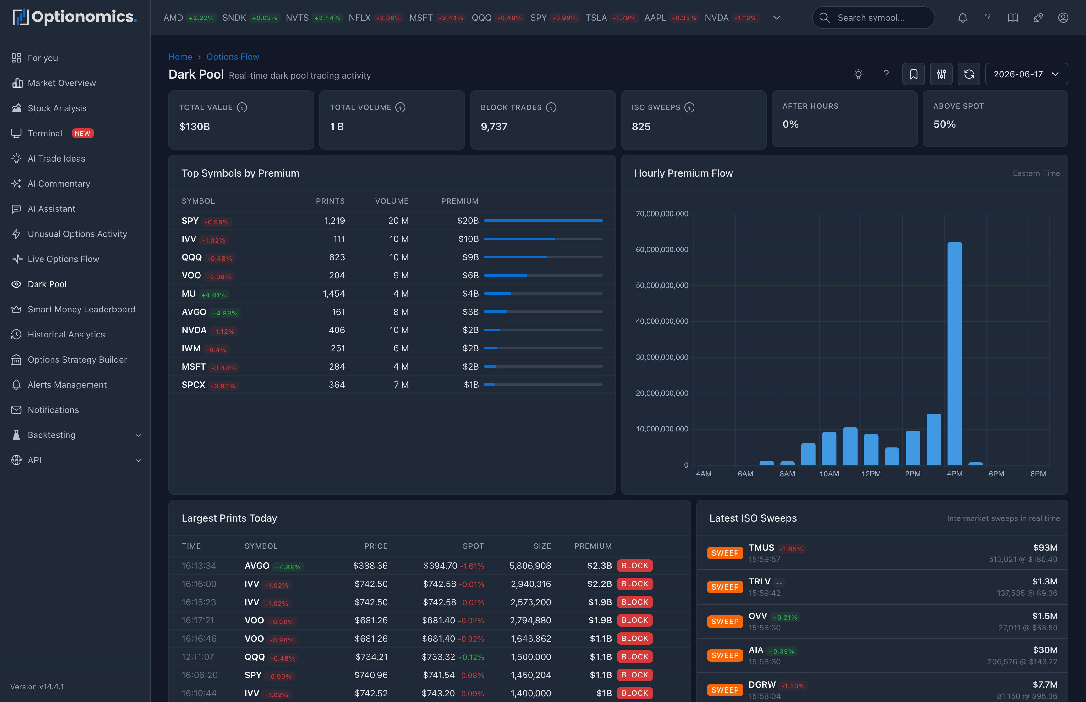Select the SPCX row in Top Symbols

392,385
